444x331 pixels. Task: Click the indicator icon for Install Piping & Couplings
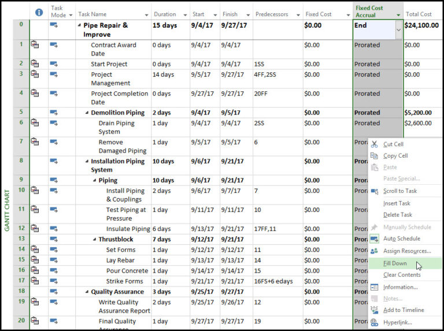point(35,190)
